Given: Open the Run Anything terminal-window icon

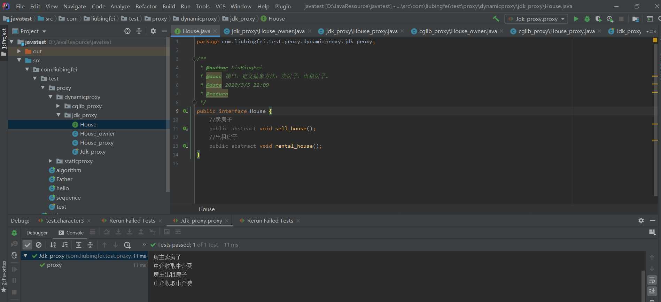Looking at the screenshot, I should click(x=650, y=19).
